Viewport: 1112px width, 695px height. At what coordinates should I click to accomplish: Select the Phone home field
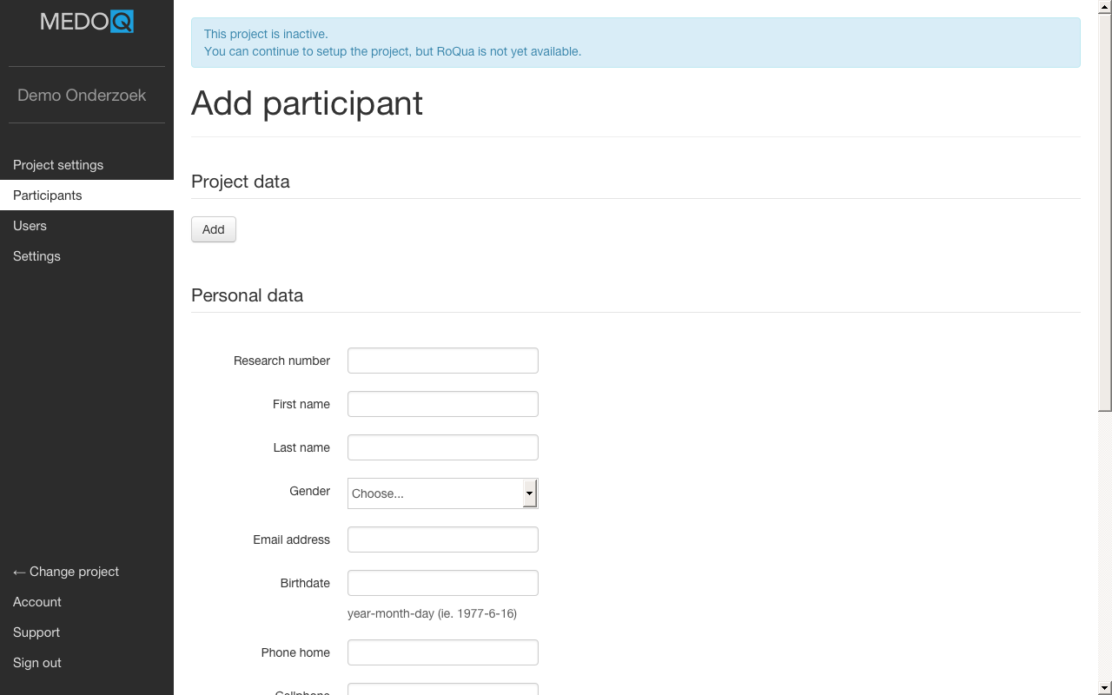click(443, 652)
